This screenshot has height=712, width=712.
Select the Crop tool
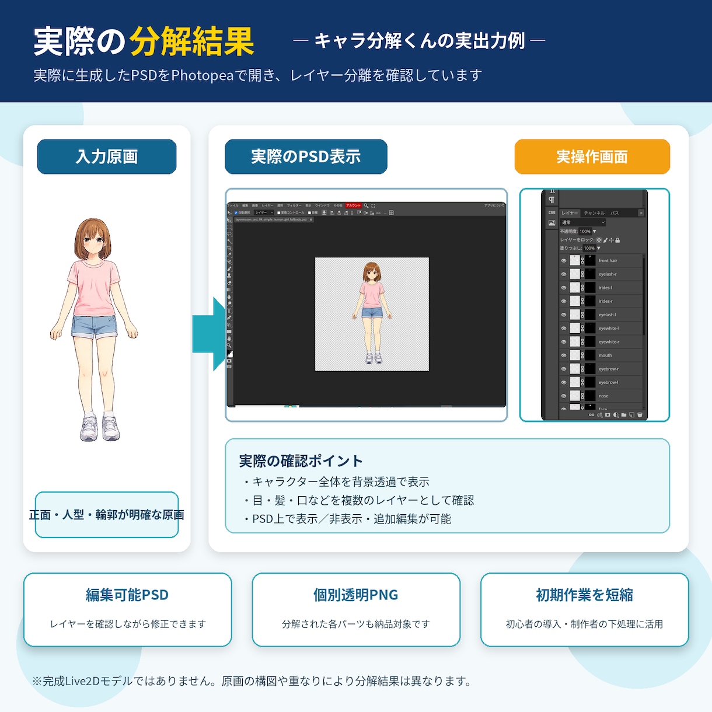[229, 248]
